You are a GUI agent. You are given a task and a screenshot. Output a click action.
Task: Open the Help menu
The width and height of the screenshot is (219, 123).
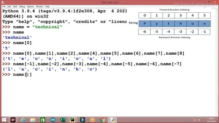point(47,6)
